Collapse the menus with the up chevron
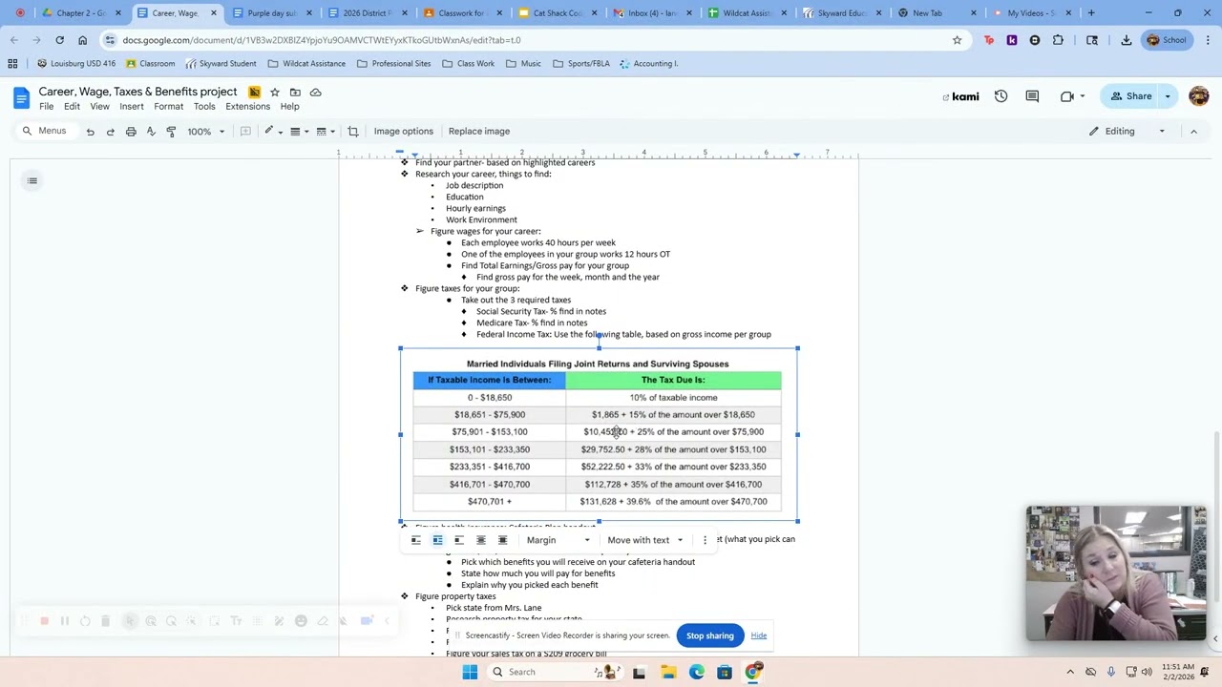Viewport: 1222px width, 687px height. click(x=1193, y=132)
